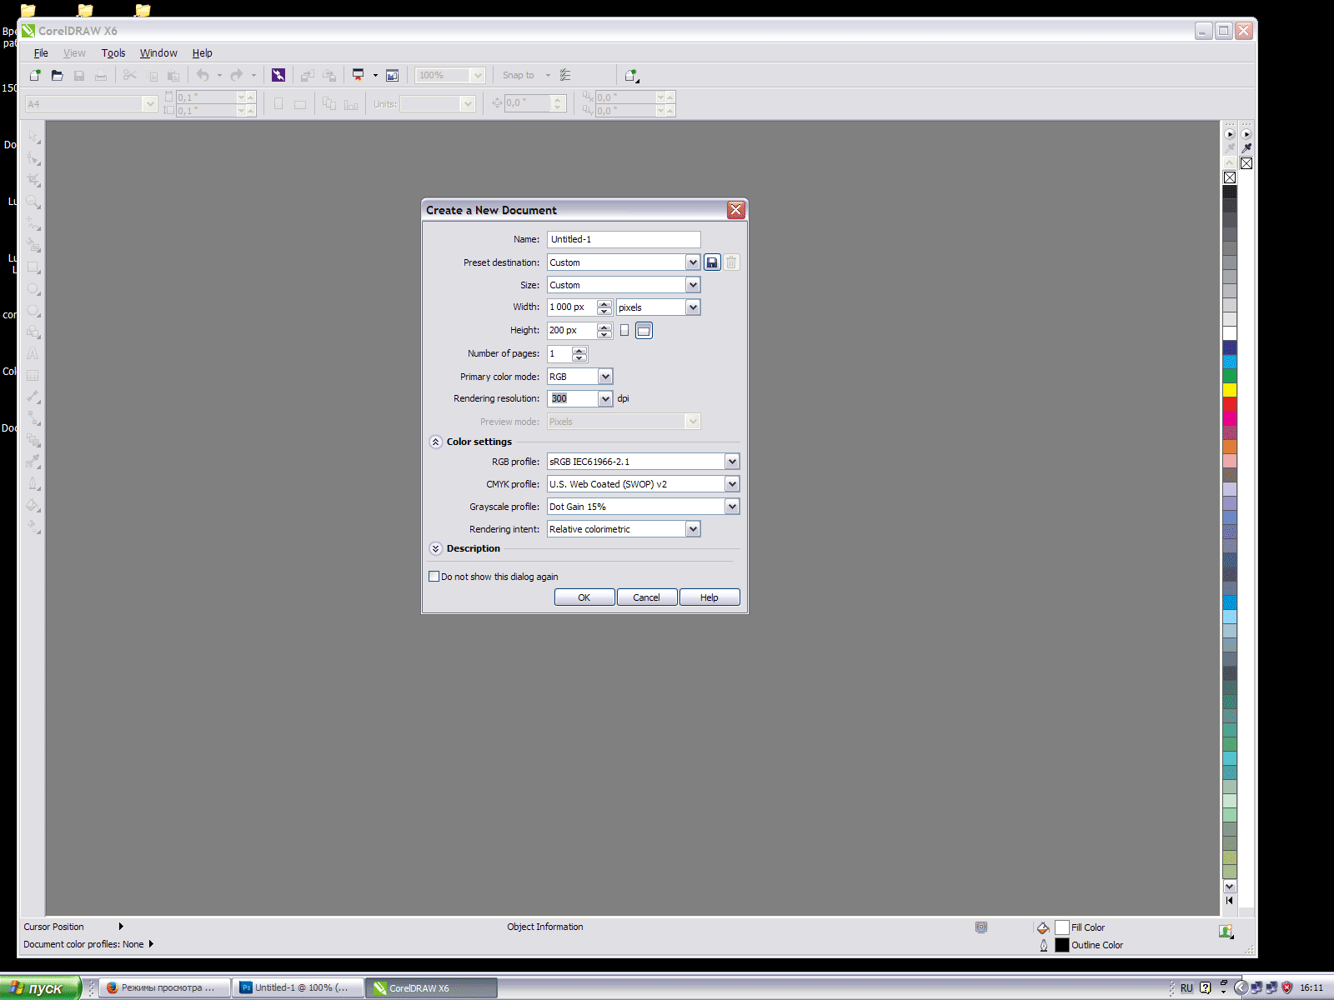Select the green swatch in color palette
The height and width of the screenshot is (1000, 1334).
[1230, 376]
